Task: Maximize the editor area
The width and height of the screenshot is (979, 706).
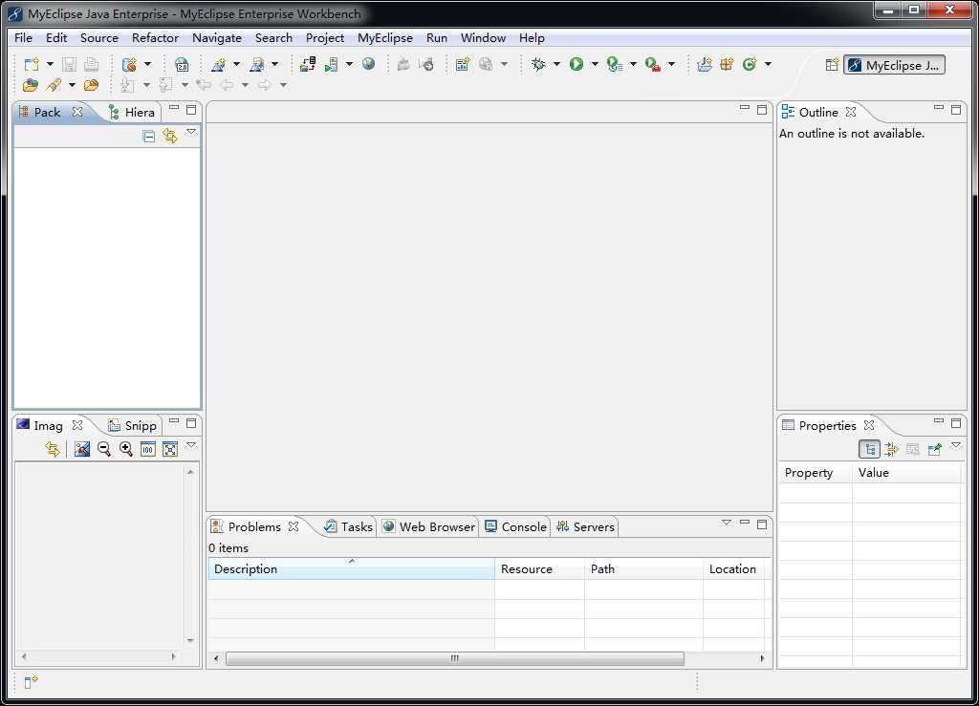Action: (762, 110)
